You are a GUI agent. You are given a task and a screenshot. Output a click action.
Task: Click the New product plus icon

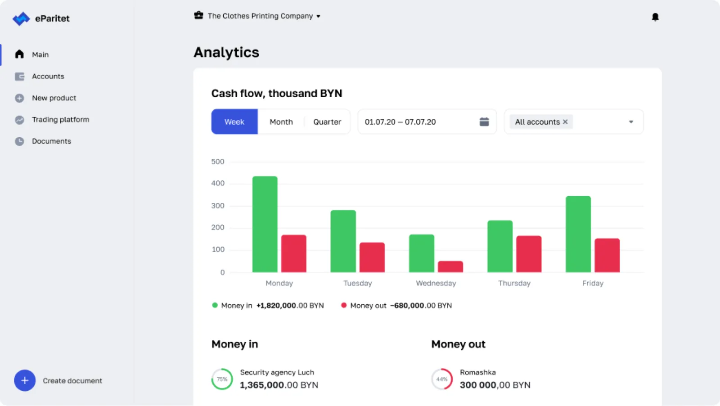19,98
